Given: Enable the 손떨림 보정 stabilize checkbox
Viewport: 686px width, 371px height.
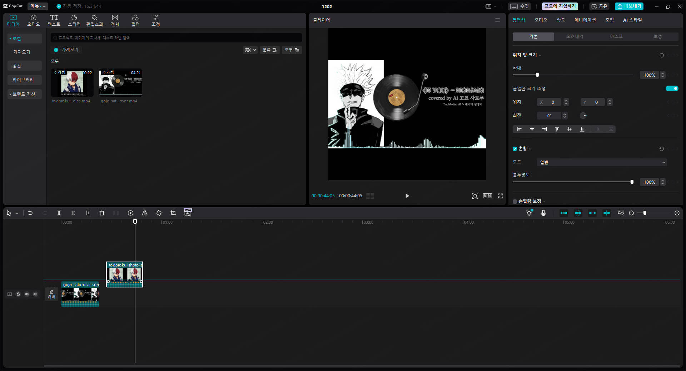Looking at the screenshot, I should click(515, 202).
